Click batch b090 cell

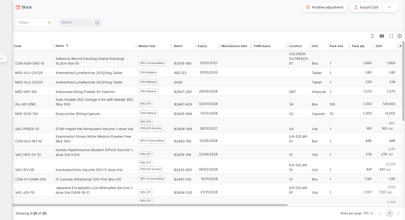point(178,82)
